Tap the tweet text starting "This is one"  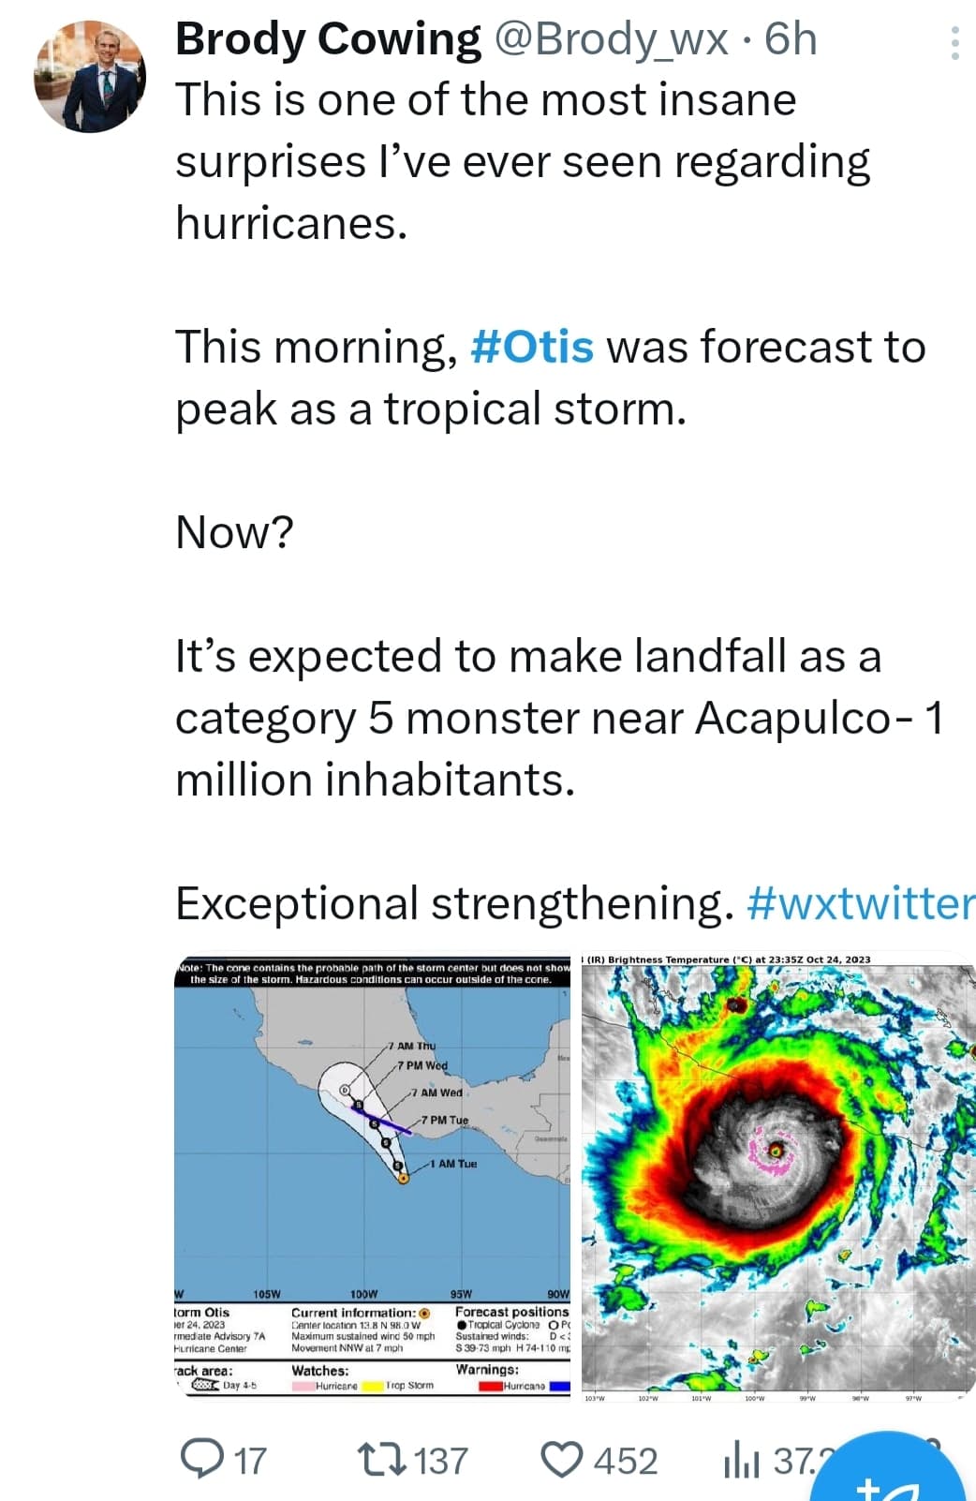click(523, 161)
